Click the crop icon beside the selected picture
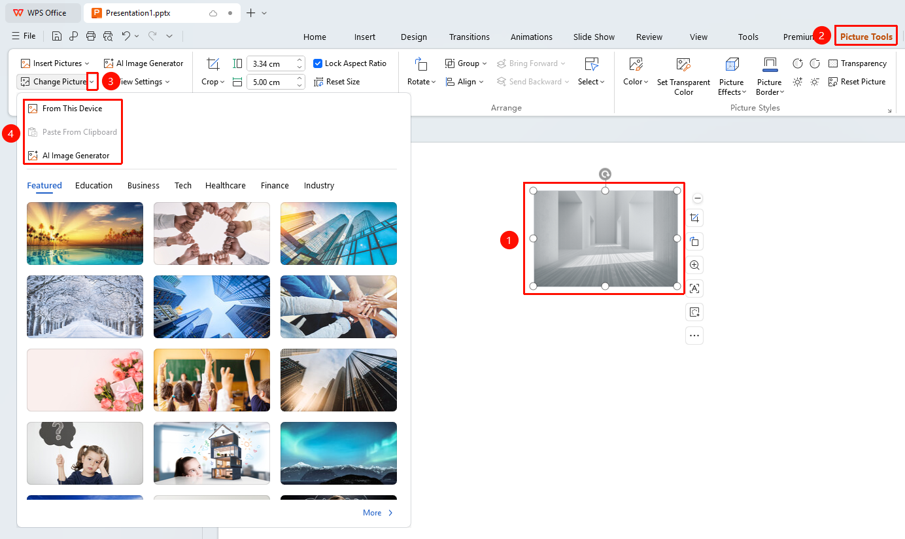Viewport: 905px width, 539px height. click(x=694, y=218)
